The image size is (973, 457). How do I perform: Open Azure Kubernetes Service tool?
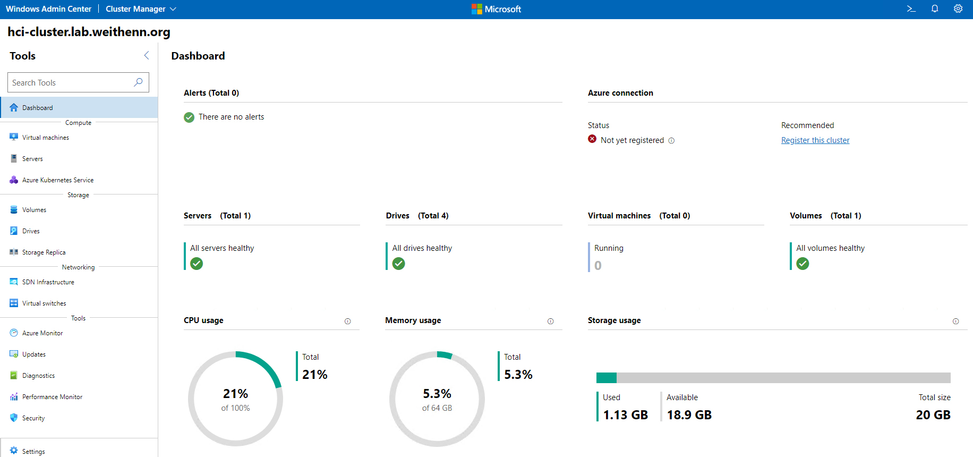coord(79,180)
